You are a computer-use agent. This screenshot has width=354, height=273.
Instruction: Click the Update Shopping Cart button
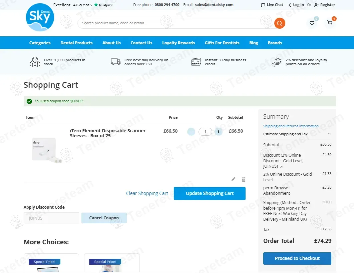pyautogui.click(x=210, y=193)
